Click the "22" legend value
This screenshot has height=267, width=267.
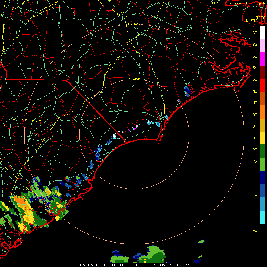coord(255,161)
